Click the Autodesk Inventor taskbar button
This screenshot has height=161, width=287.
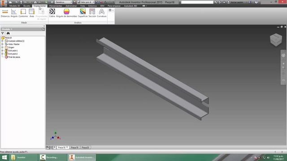82,157
